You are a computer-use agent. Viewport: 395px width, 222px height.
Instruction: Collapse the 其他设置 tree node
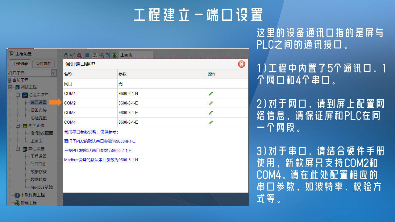[x=18, y=149]
